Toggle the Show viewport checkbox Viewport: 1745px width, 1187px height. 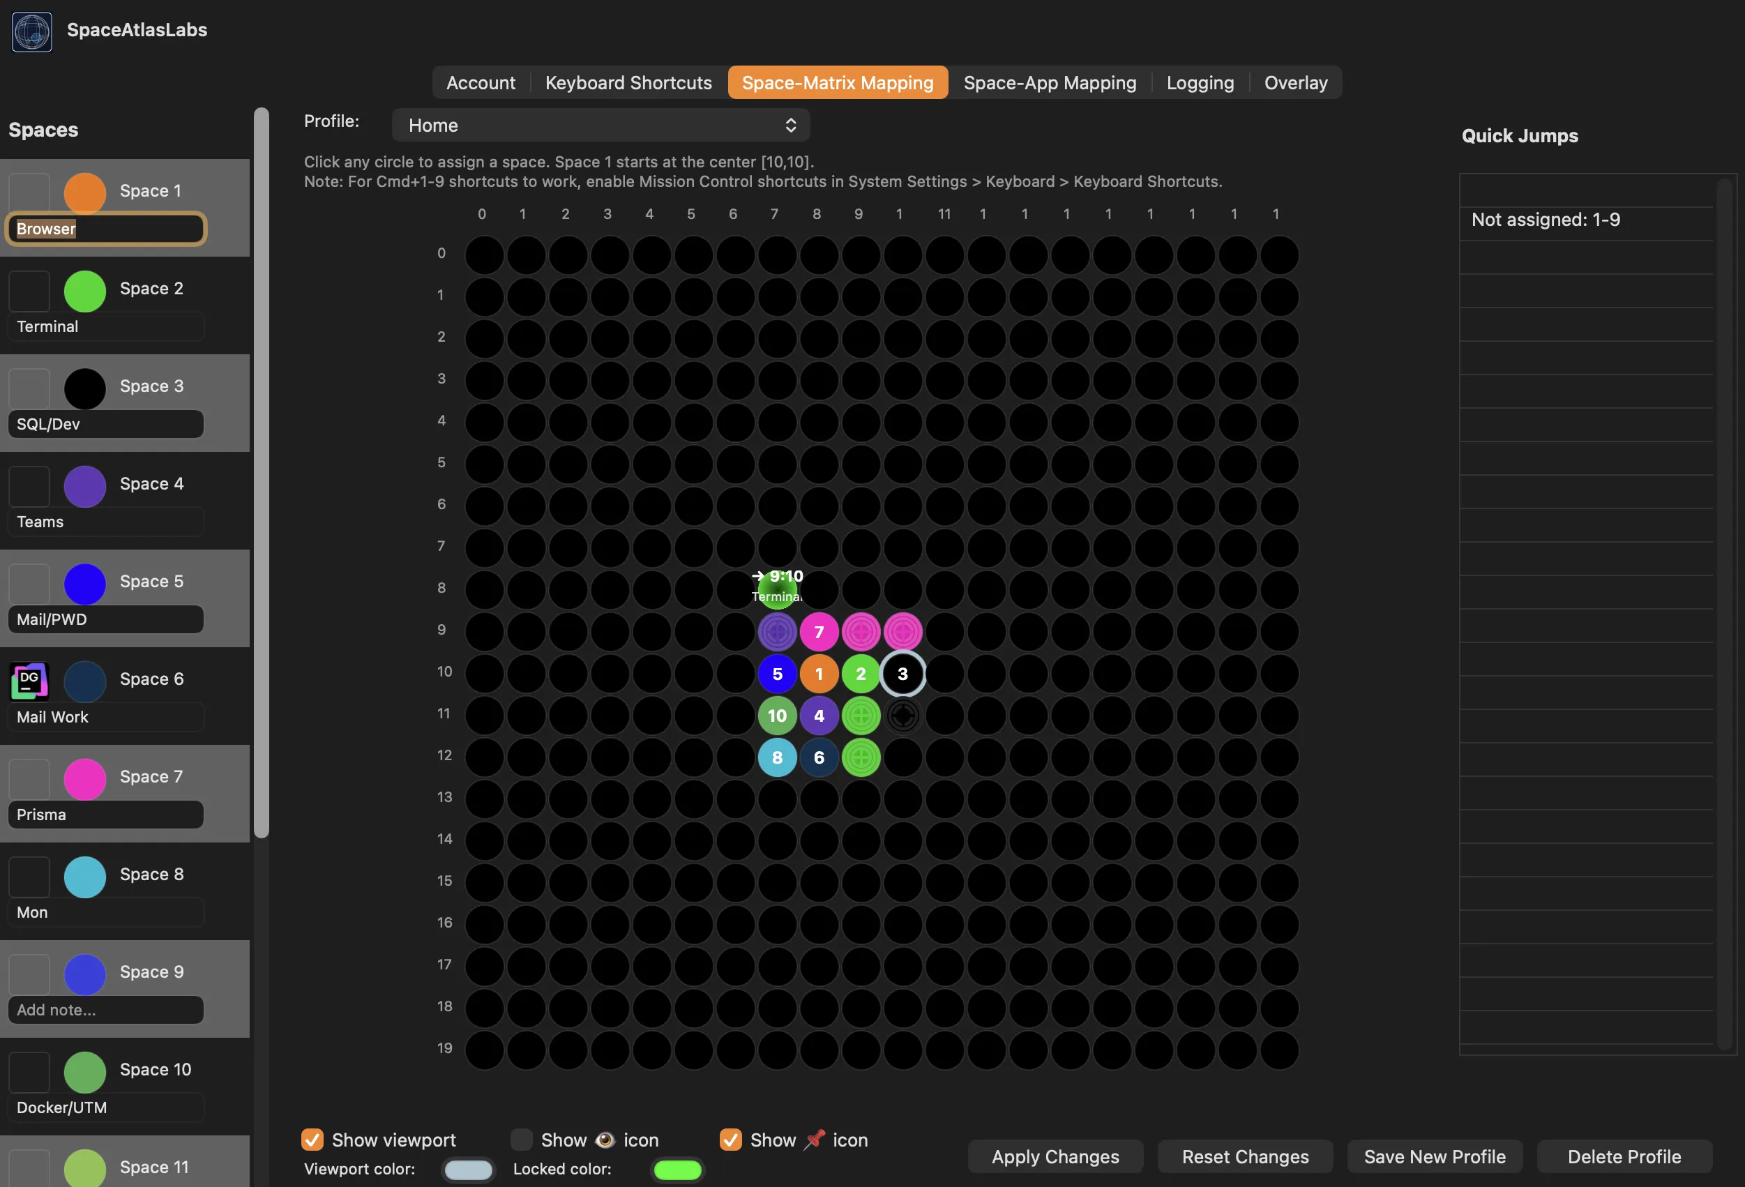click(x=312, y=1139)
